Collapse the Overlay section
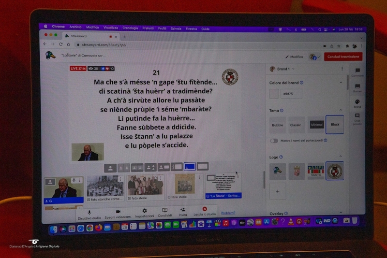Screen dimensions: 387x258 [x=341, y=213]
